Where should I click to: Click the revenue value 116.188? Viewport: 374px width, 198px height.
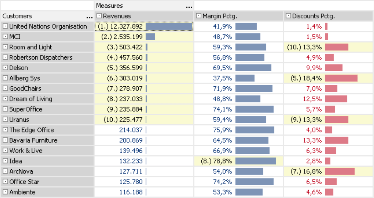(131, 192)
